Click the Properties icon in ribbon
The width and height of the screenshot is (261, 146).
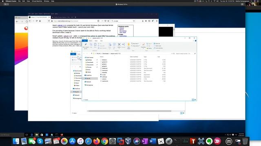point(143,45)
